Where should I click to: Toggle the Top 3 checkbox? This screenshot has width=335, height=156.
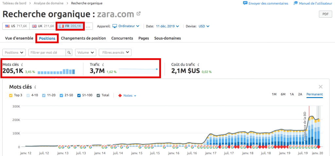tap(11, 95)
